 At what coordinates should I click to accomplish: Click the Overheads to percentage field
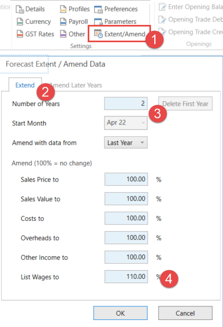click(126, 238)
